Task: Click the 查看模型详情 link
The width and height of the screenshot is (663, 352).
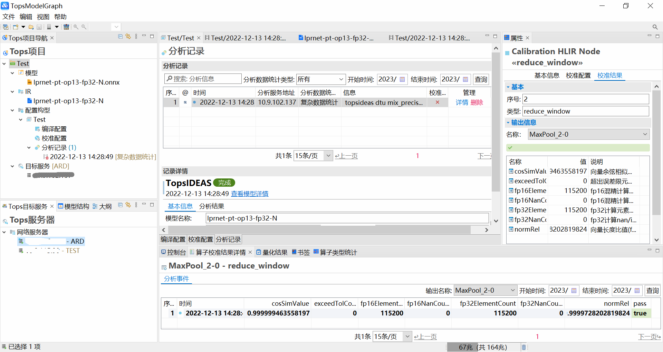Action: pos(250,194)
